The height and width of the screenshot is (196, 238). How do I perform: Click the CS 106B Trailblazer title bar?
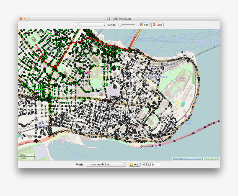[x=119, y=19]
